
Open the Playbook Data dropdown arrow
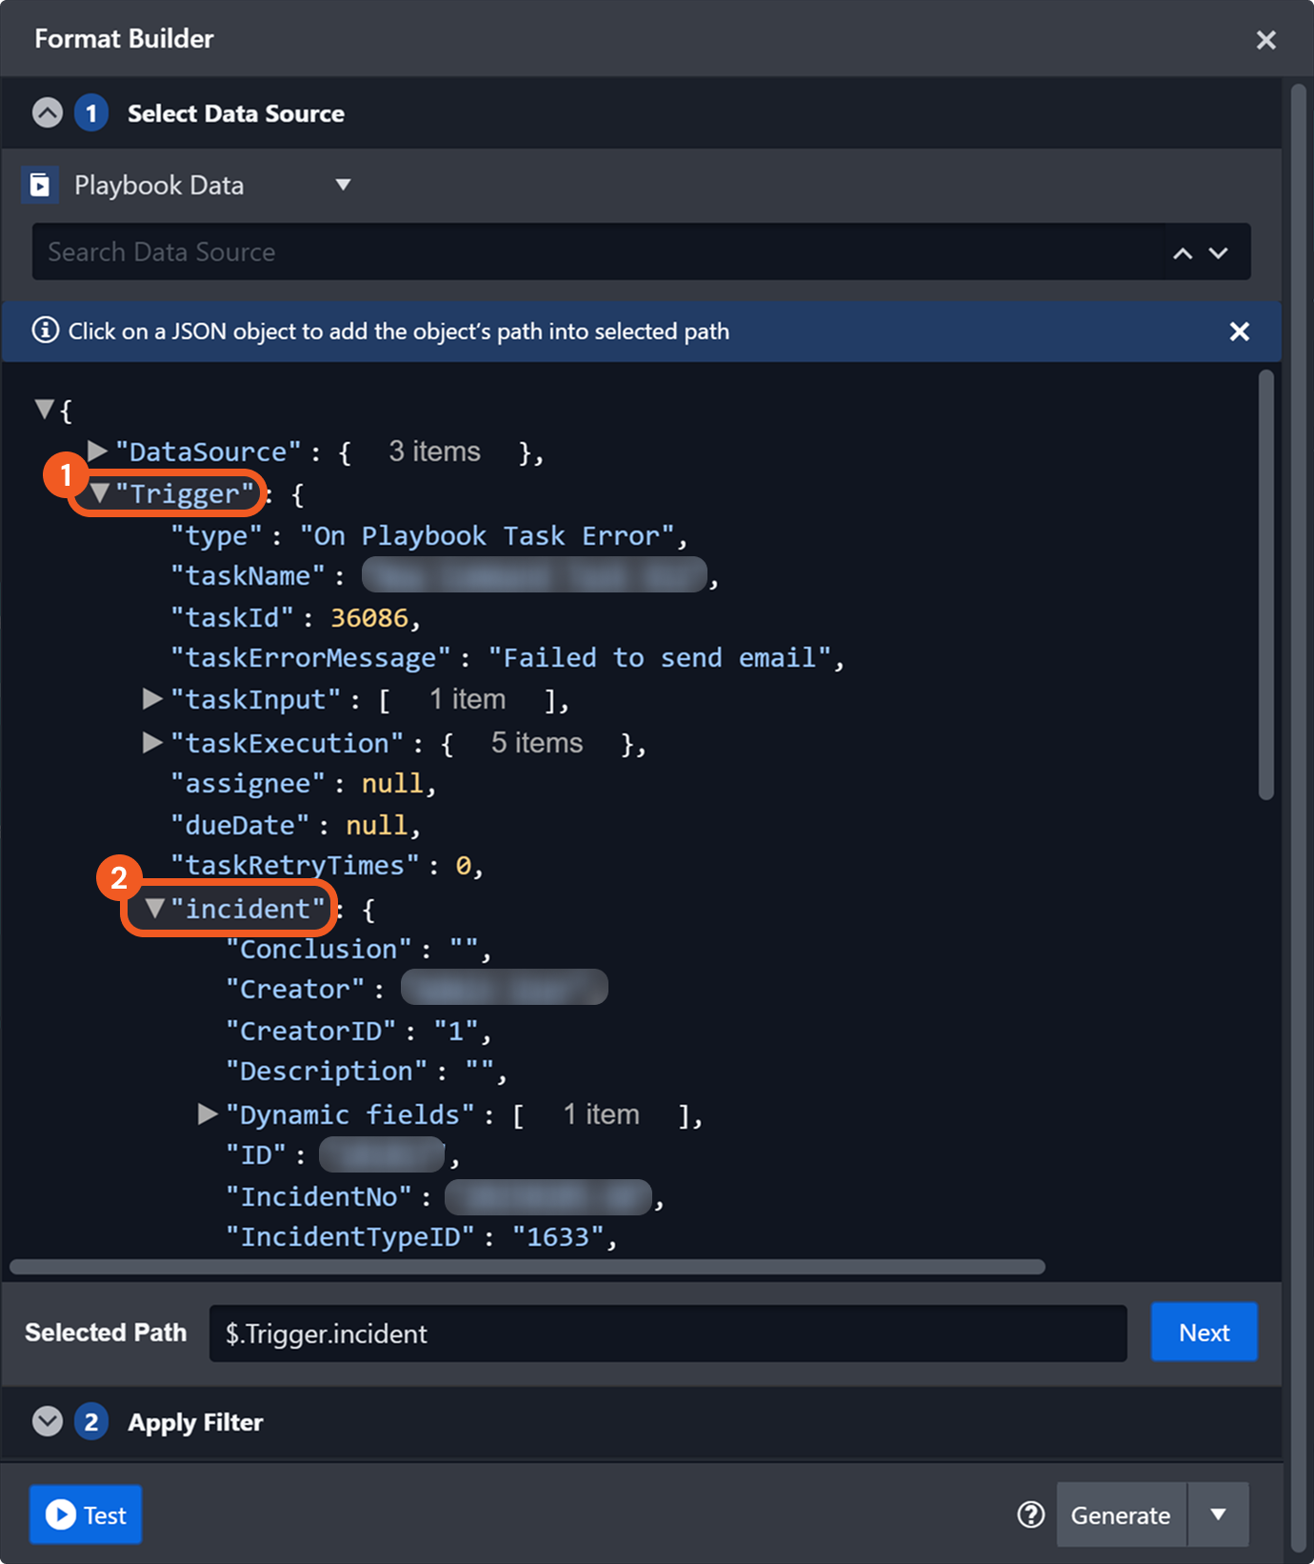[343, 185]
